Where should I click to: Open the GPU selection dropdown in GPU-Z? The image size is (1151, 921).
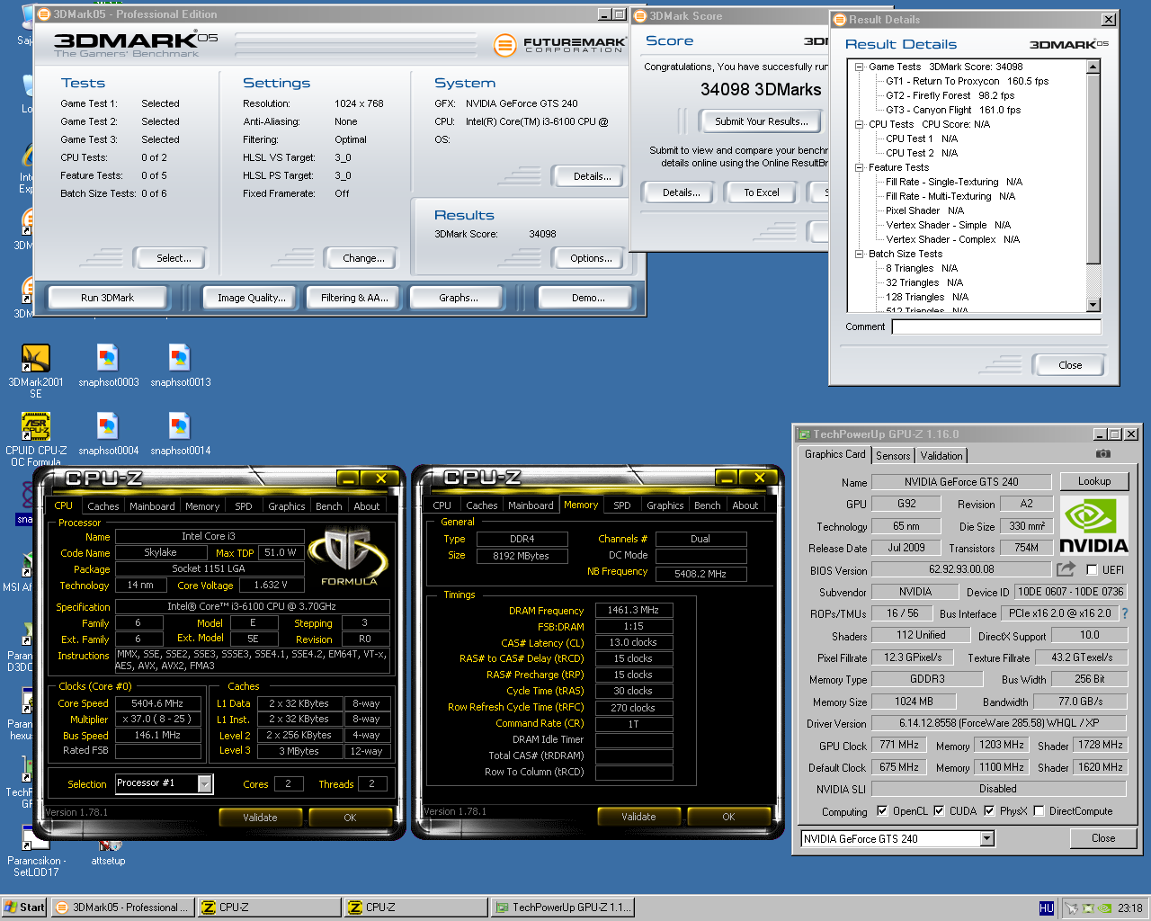986,838
